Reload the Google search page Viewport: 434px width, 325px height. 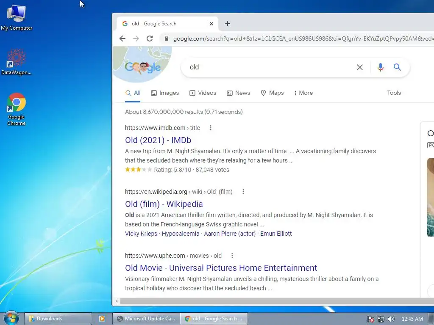[150, 39]
